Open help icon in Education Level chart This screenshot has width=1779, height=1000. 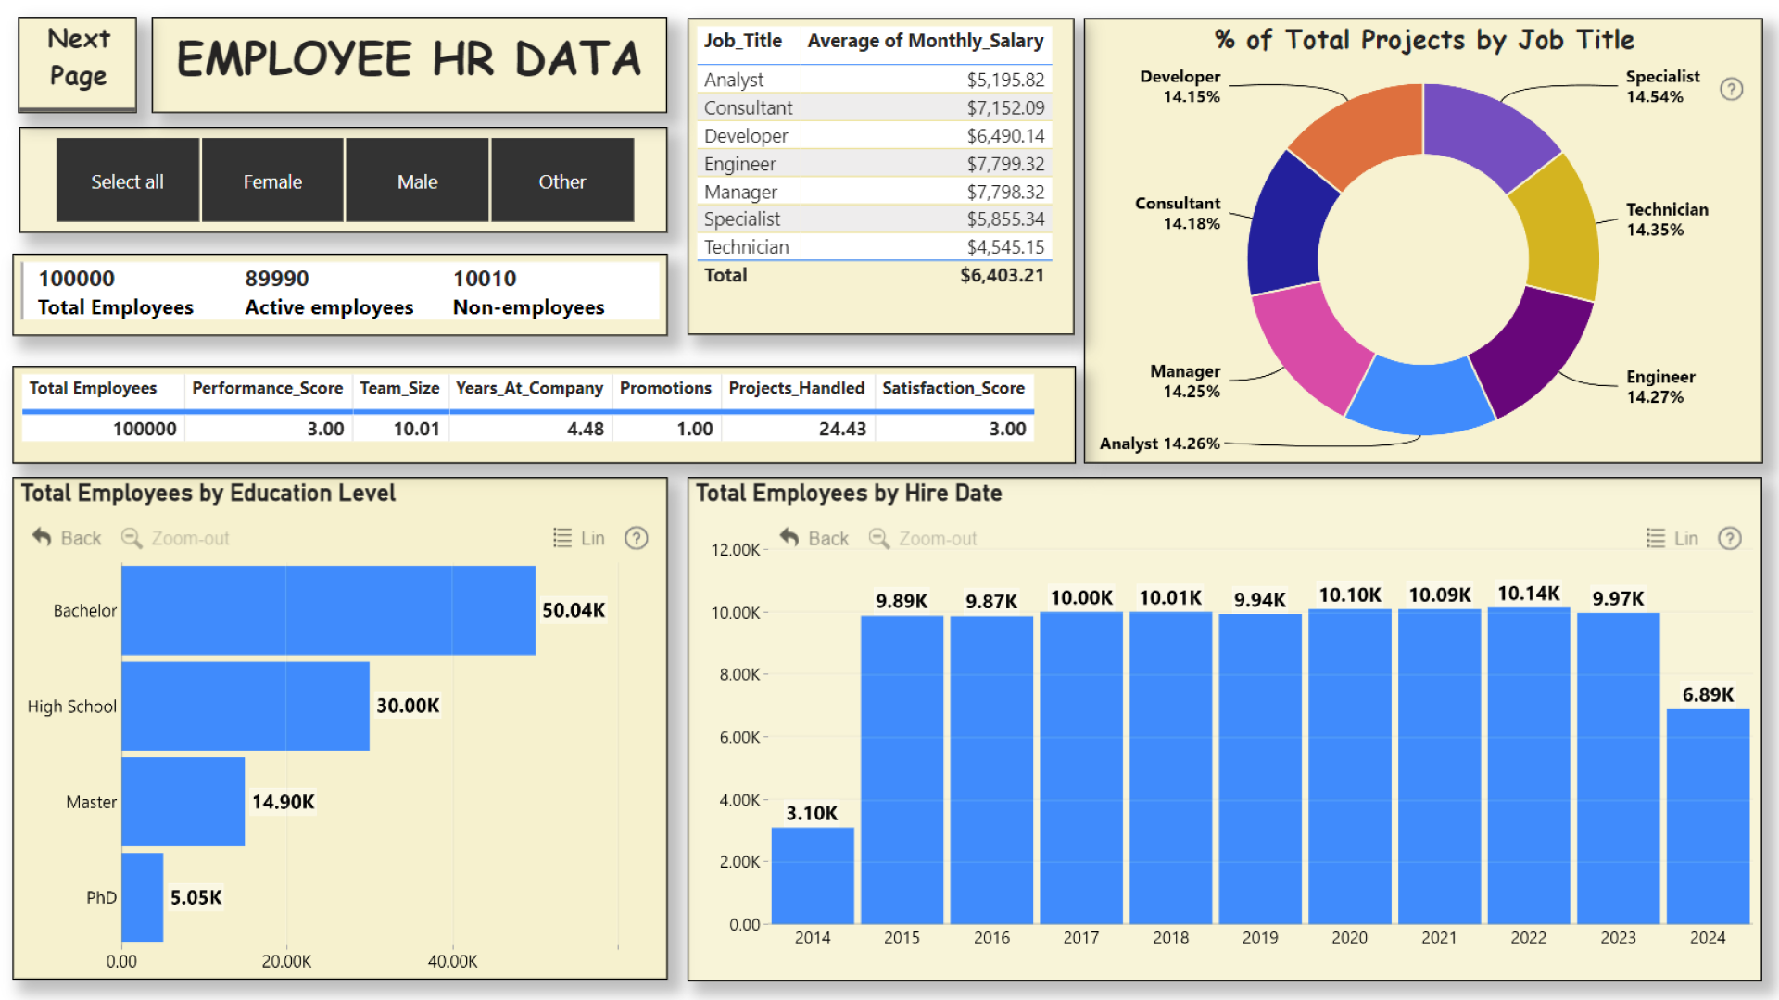click(x=637, y=538)
